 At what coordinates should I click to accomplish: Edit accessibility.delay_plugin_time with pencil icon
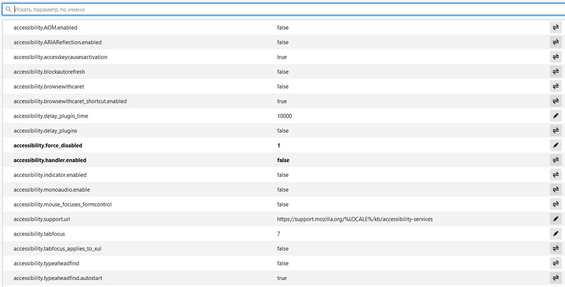(556, 116)
